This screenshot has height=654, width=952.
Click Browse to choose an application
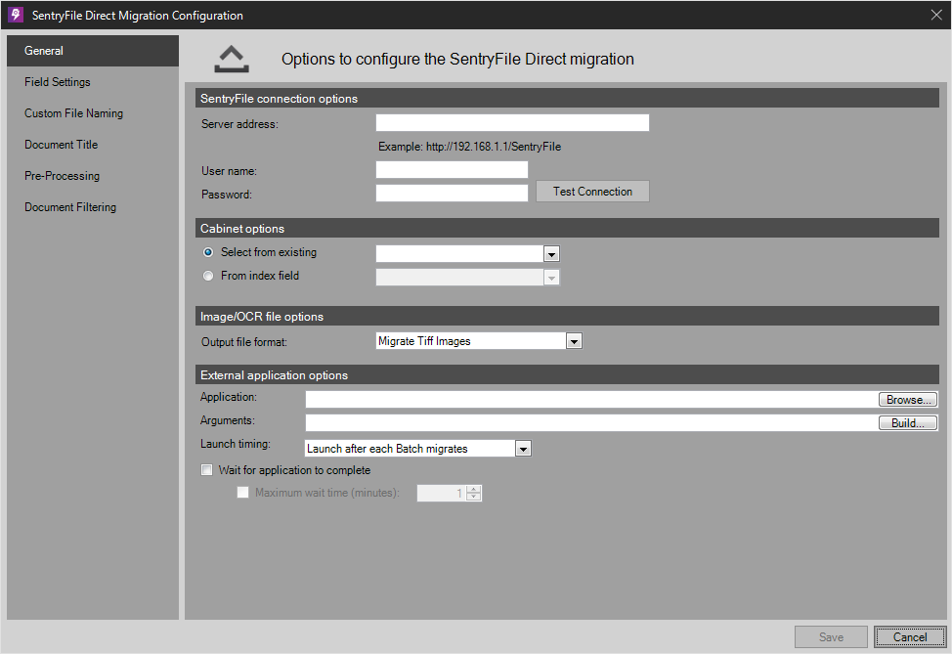pyautogui.click(x=908, y=400)
